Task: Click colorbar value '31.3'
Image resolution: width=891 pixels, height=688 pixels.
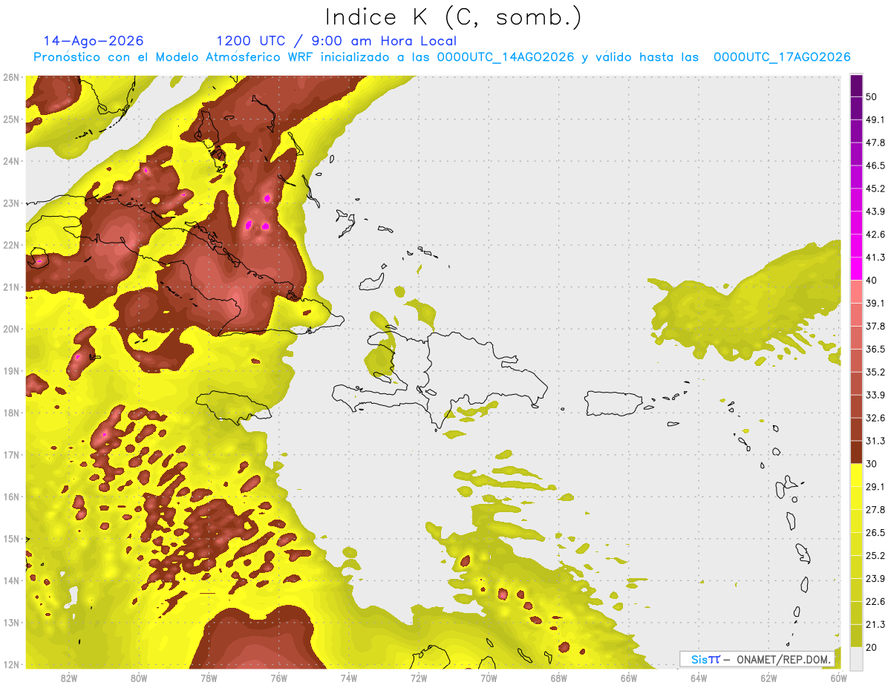Action: pyautogui.click(x=875, y=441)
